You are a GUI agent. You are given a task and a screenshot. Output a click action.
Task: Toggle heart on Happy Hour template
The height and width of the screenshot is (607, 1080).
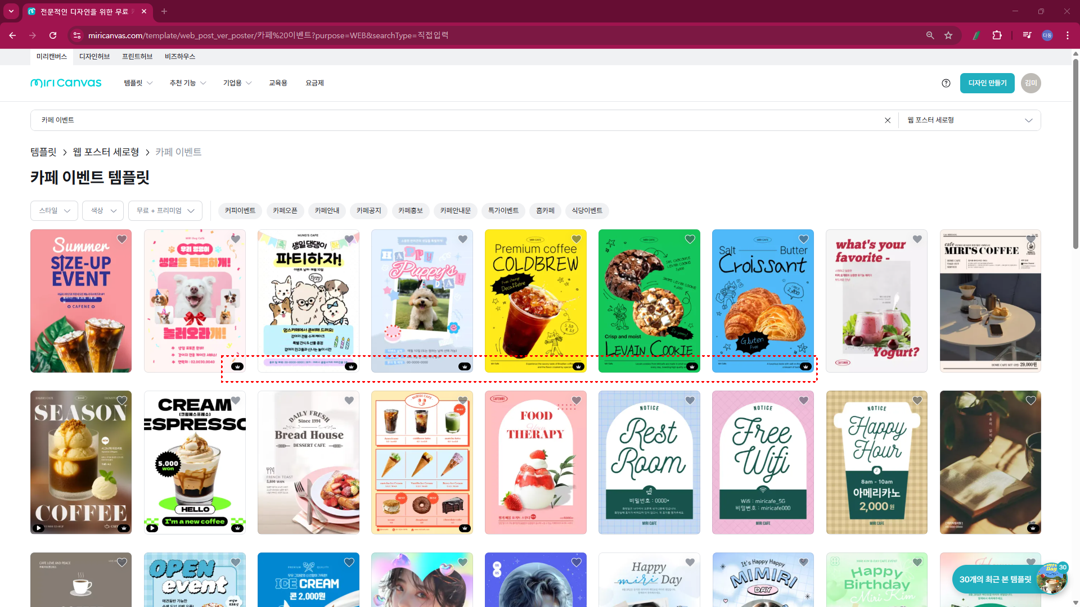point(917,401)
